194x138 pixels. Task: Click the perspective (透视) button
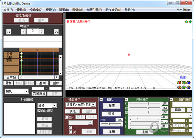point(111,114)
